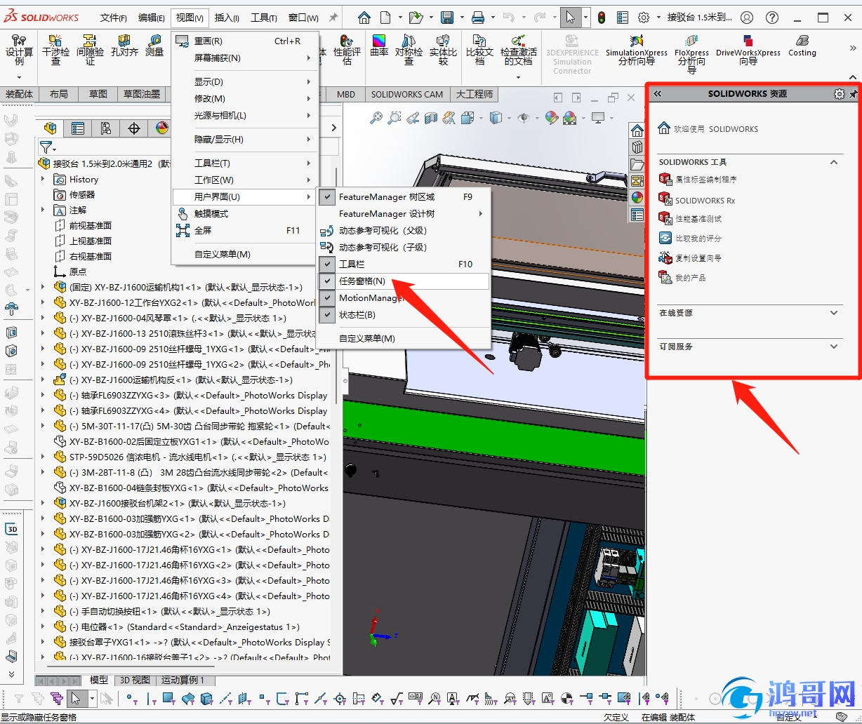Collapse the SOLIDWORKS 工具 section
The height and width of the screenshot is (724, 862).
[834, 162]
